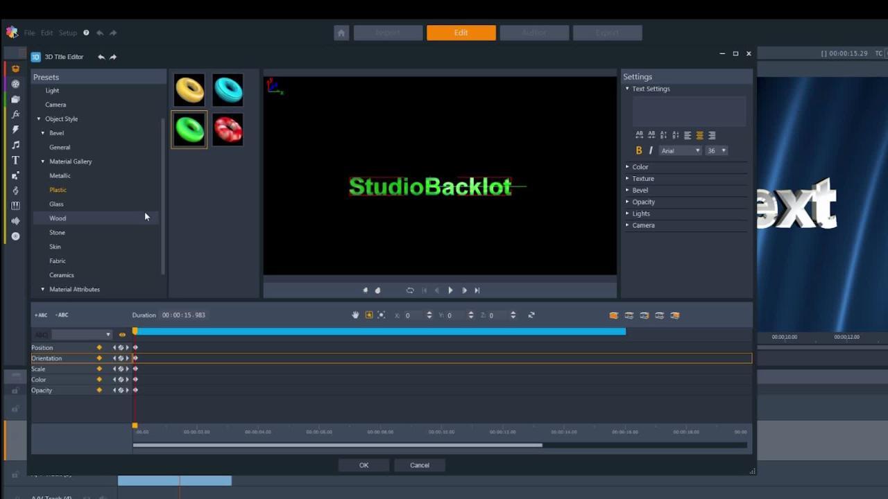Collapse Object Style tree node
Screen dimensions: 888x499
[x=39, y=119]
